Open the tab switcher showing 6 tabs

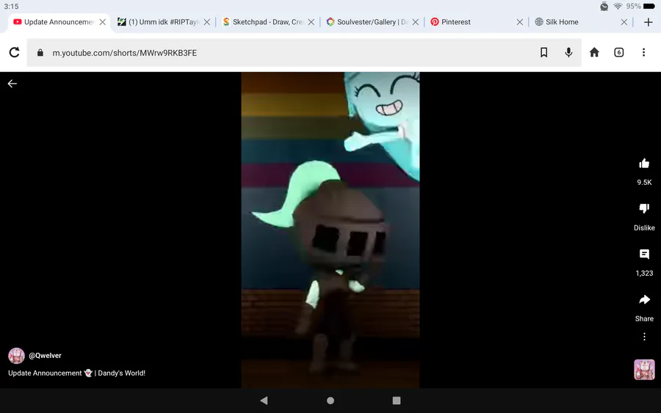[619, 52]
